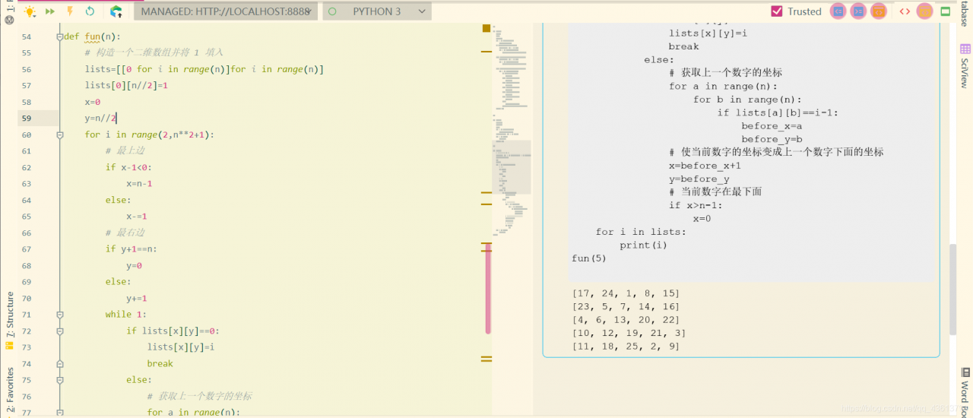Image resolution: width=973 pixels, height=418 pixels.
Task: Show editor-only view with red brackets icon
Action: coord(905,11)
